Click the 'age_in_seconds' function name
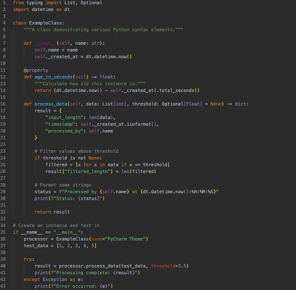This screenshot has width=296, height=290. pos(53,77)
